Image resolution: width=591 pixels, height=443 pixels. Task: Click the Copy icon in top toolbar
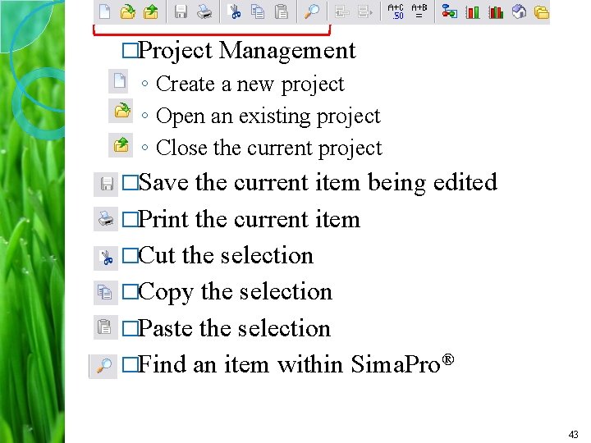[258, 11]
